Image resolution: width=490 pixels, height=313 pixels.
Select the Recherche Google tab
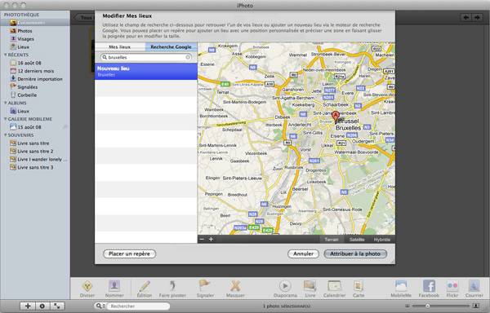coord(171,46)
